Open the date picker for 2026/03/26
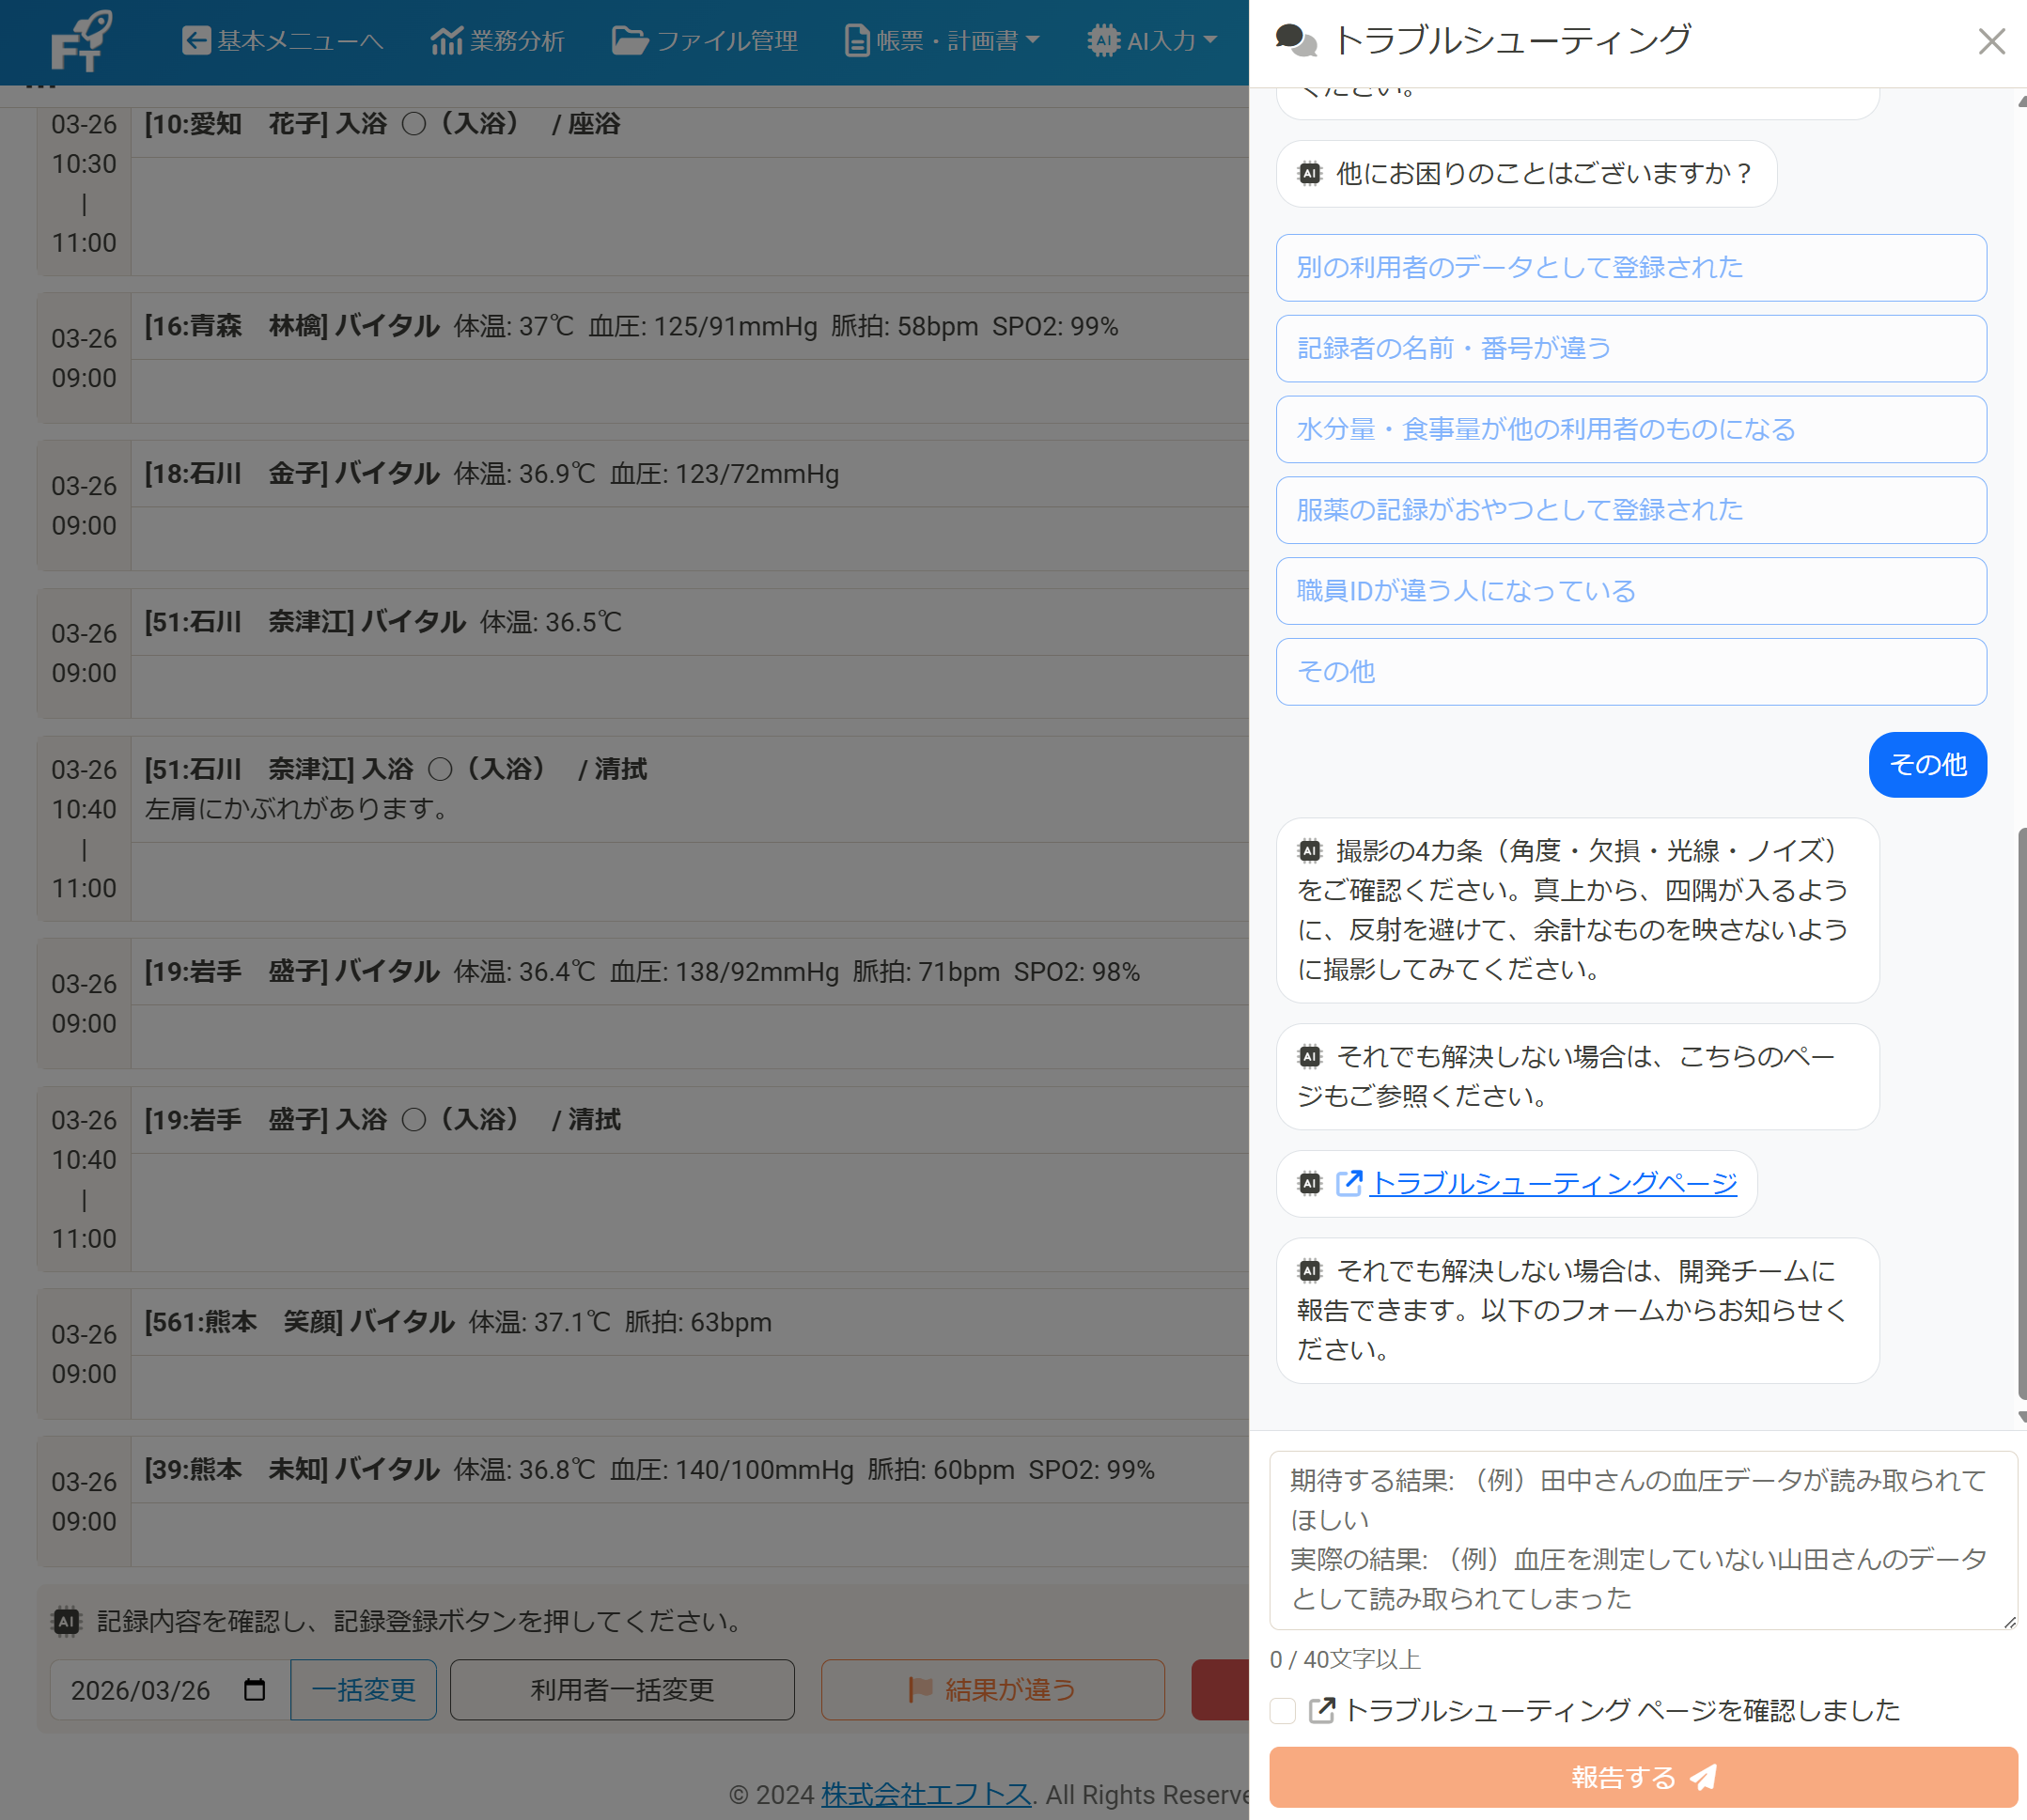The image size is (2027, 1820). pos(255,1690)
